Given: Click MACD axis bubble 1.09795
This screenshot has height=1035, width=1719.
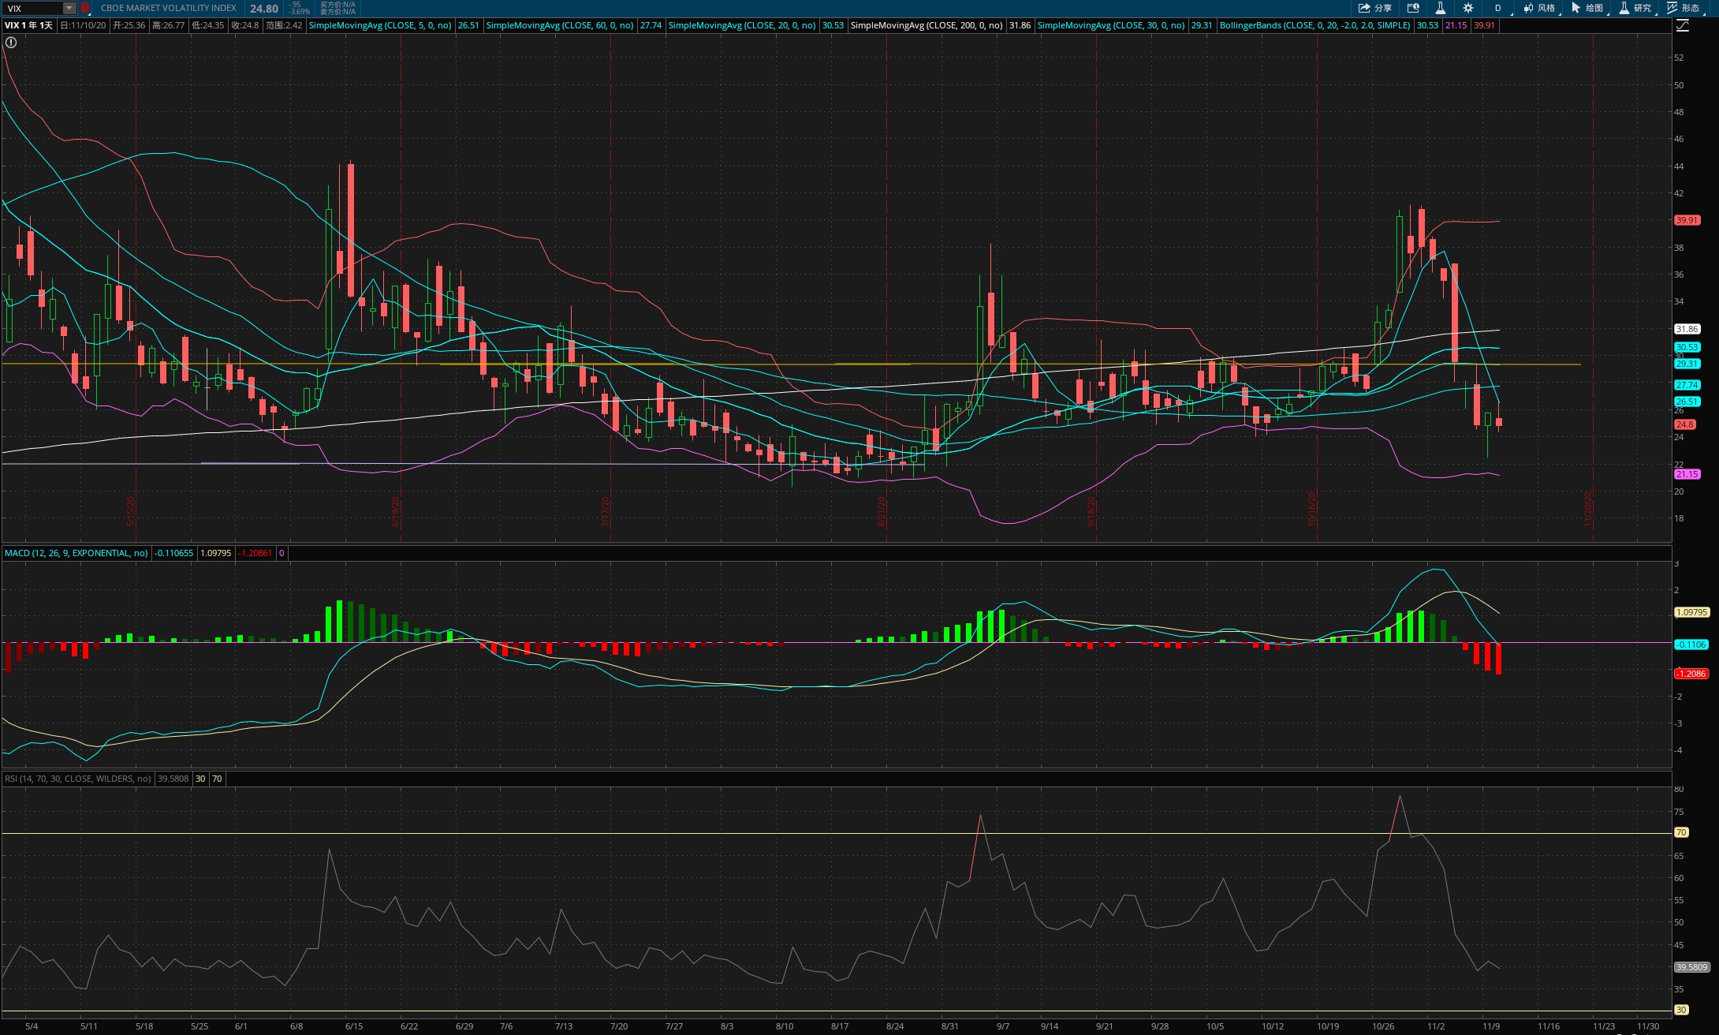Looking at the screenshot, I should [x=1691, y=612].
